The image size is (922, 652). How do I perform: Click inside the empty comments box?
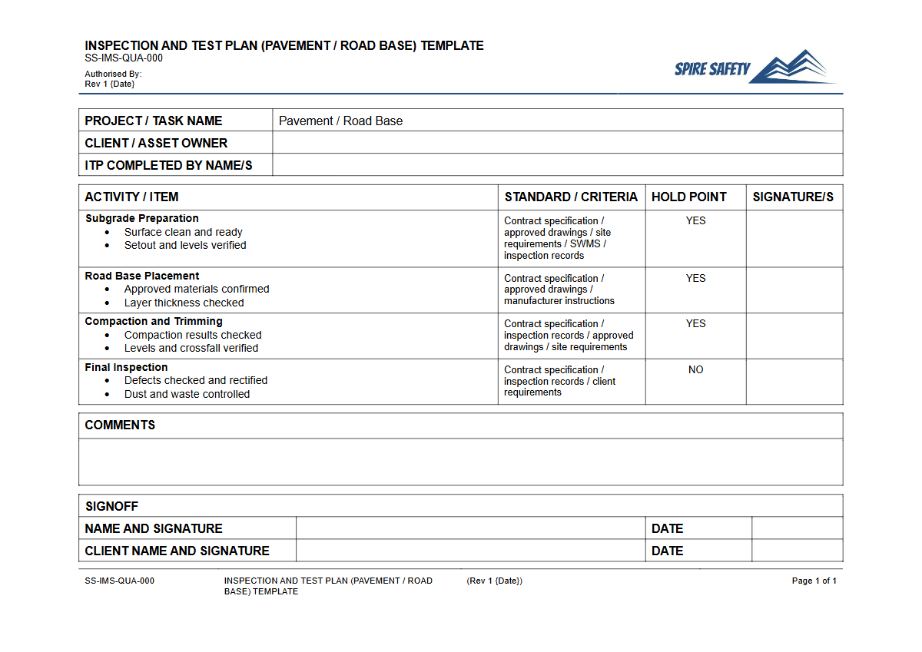tap(461, 462)
